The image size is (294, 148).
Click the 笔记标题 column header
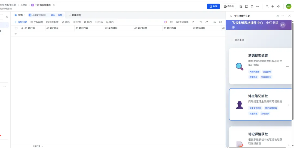coord(148,28)
